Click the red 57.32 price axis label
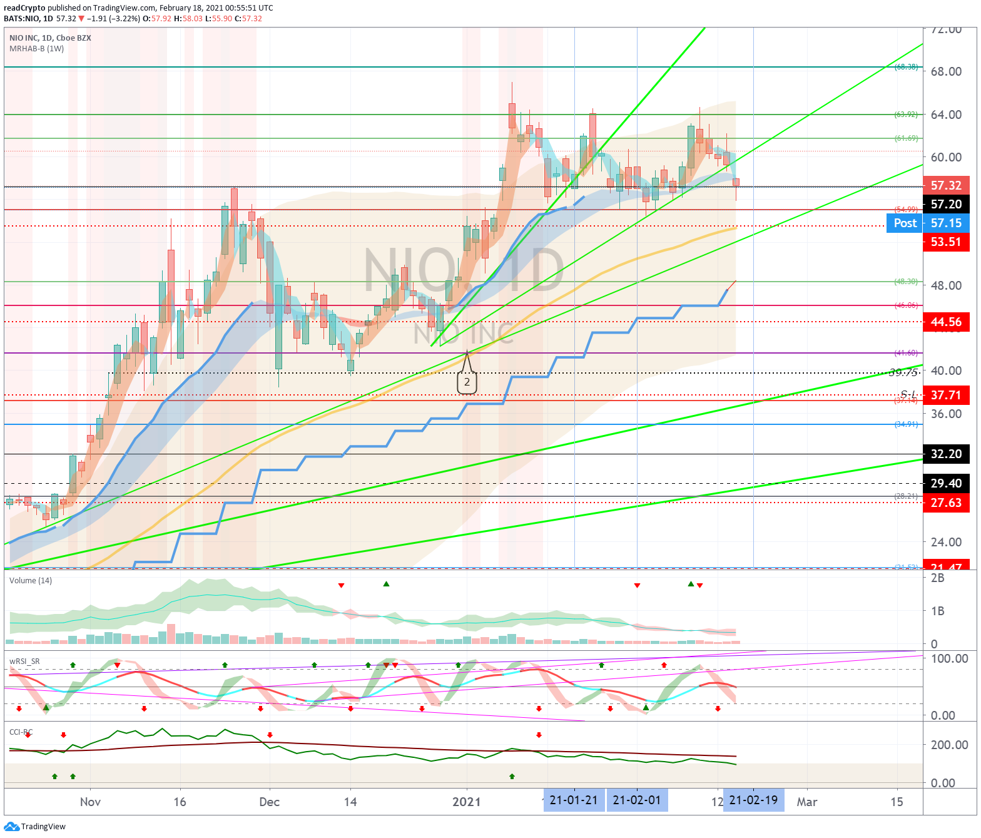Screen dimensions: 981x838 tap(946, 185)
